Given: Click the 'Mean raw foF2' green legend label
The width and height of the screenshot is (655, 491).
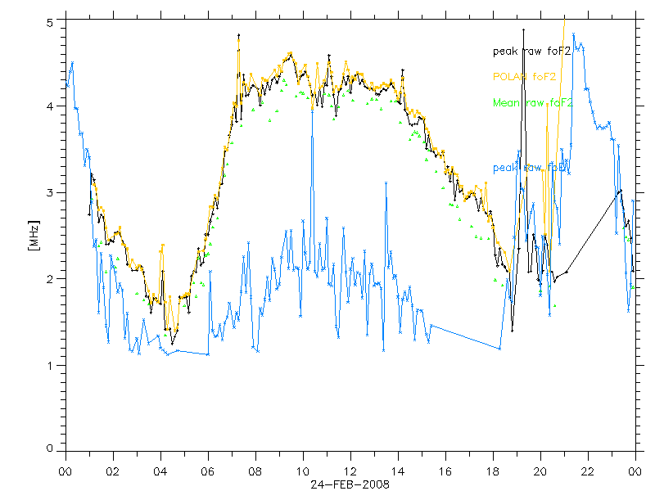Looking at the screenshot, I should click(x=533, y=103).
